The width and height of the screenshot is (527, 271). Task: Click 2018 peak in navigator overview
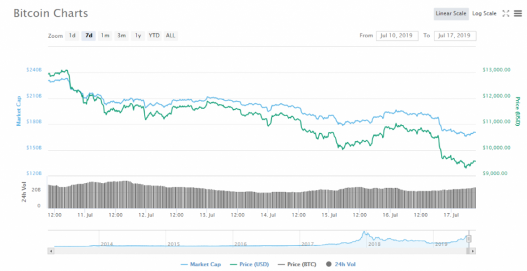tap(364, 232)
